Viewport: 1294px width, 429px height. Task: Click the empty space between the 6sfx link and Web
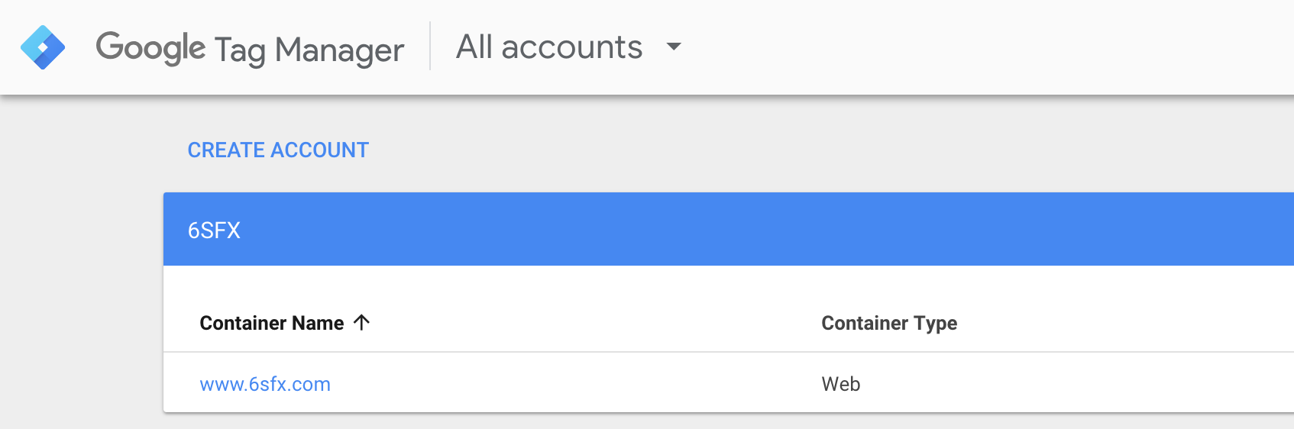tap(573, 384)
